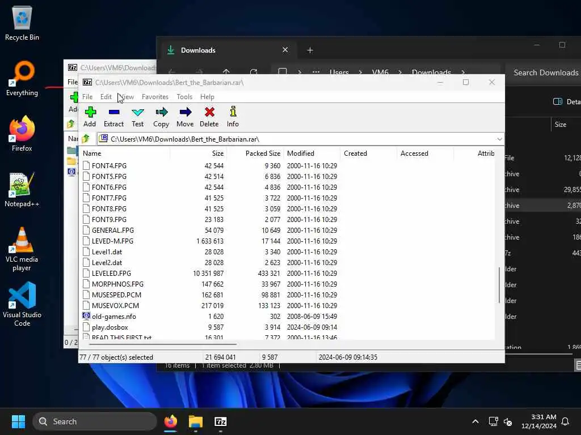Select the FONT9.FPG file

109,219
